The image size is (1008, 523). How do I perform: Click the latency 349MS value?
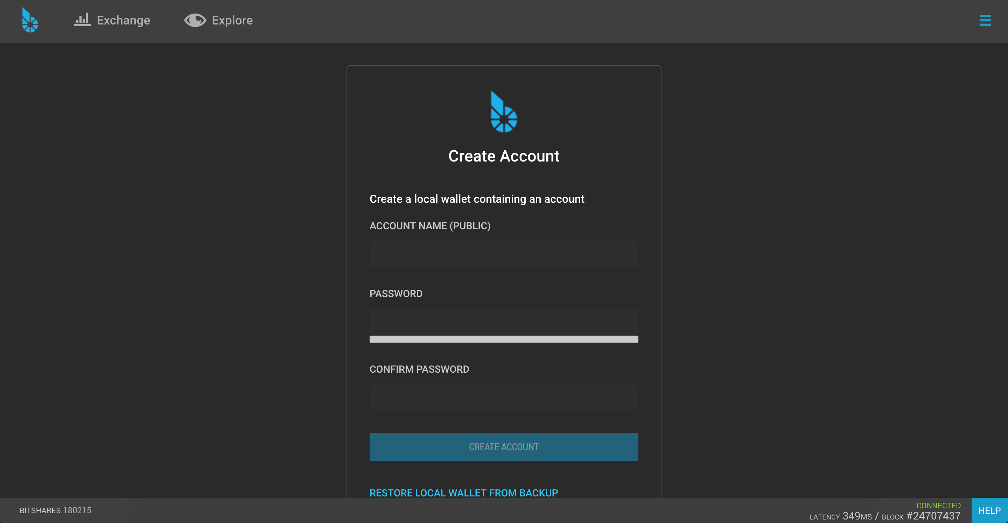tap(857, 516)
